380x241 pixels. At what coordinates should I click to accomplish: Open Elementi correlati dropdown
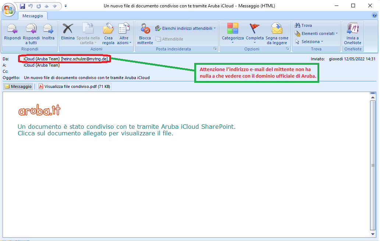316,33
